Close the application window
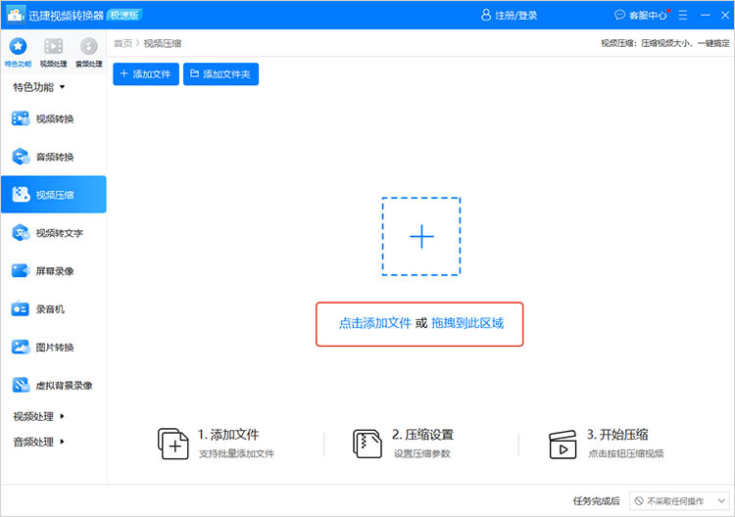The height and width of the screenshot is (517, 735). pos(724,15)
